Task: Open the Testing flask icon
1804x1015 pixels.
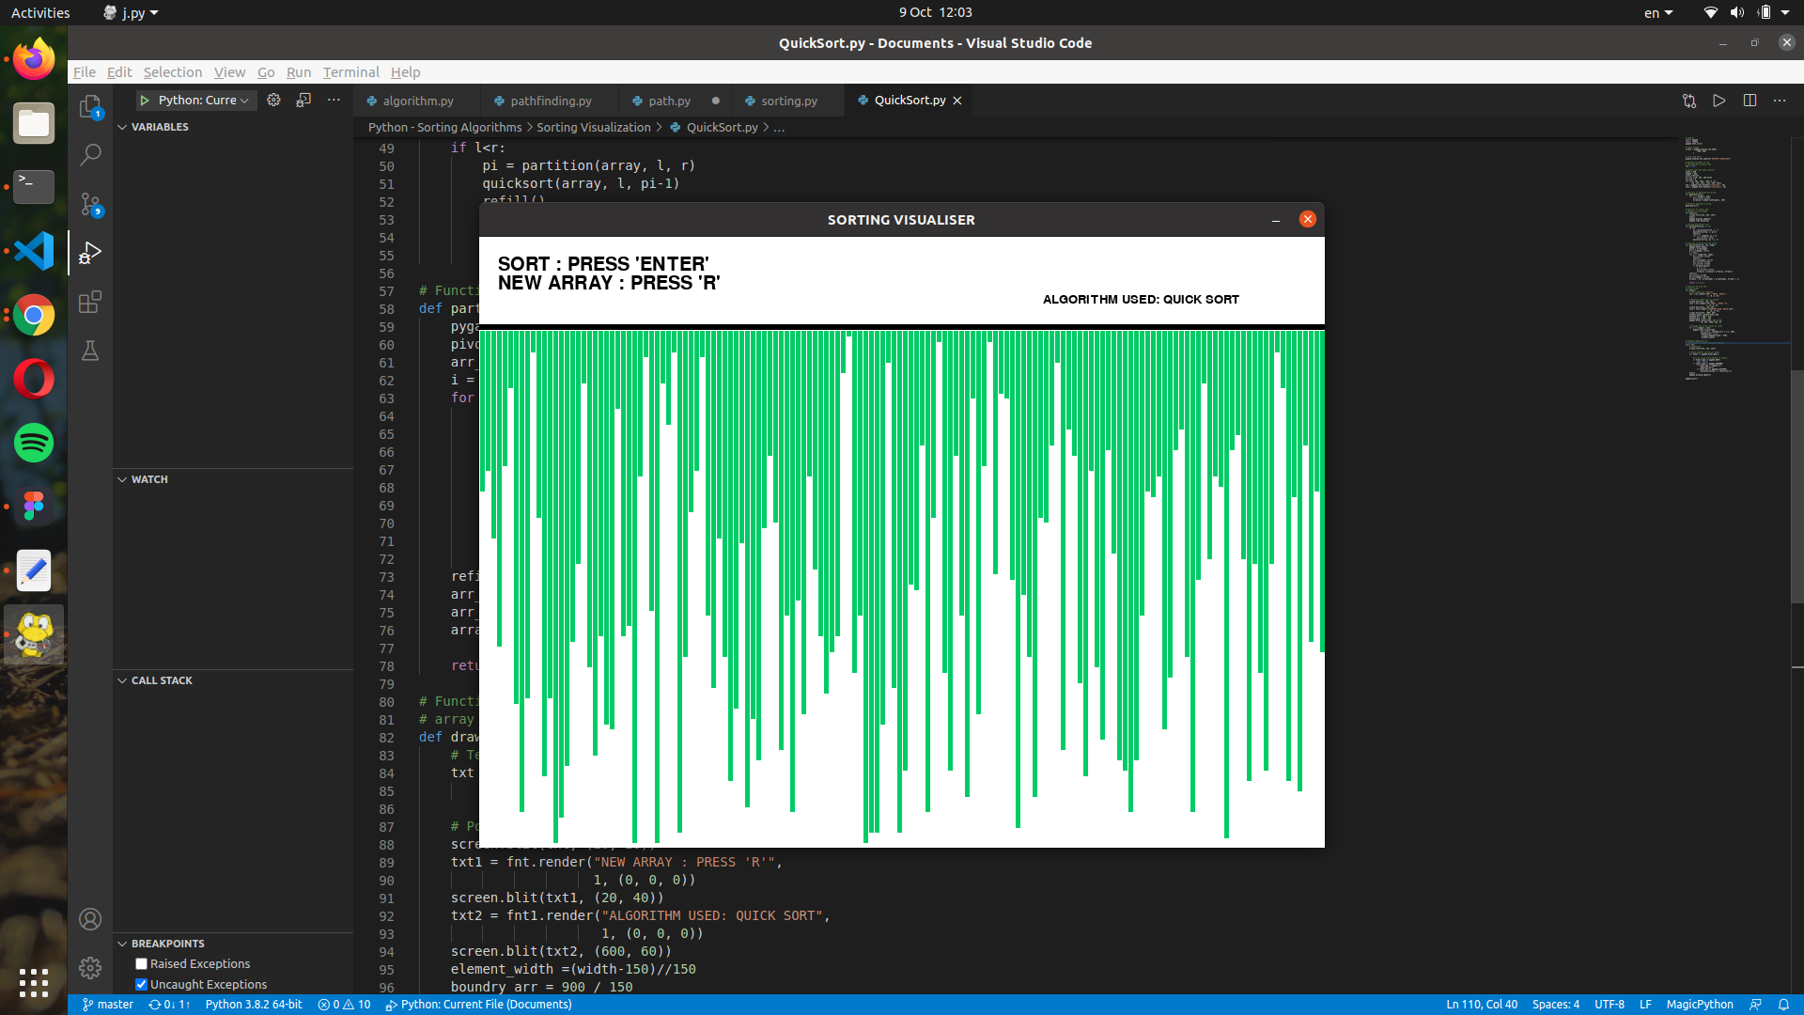Action: pos(90,351)
